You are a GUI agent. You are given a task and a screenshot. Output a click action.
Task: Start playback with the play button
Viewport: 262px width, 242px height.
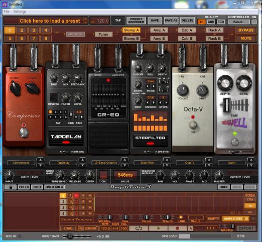(x=158, y=228)
